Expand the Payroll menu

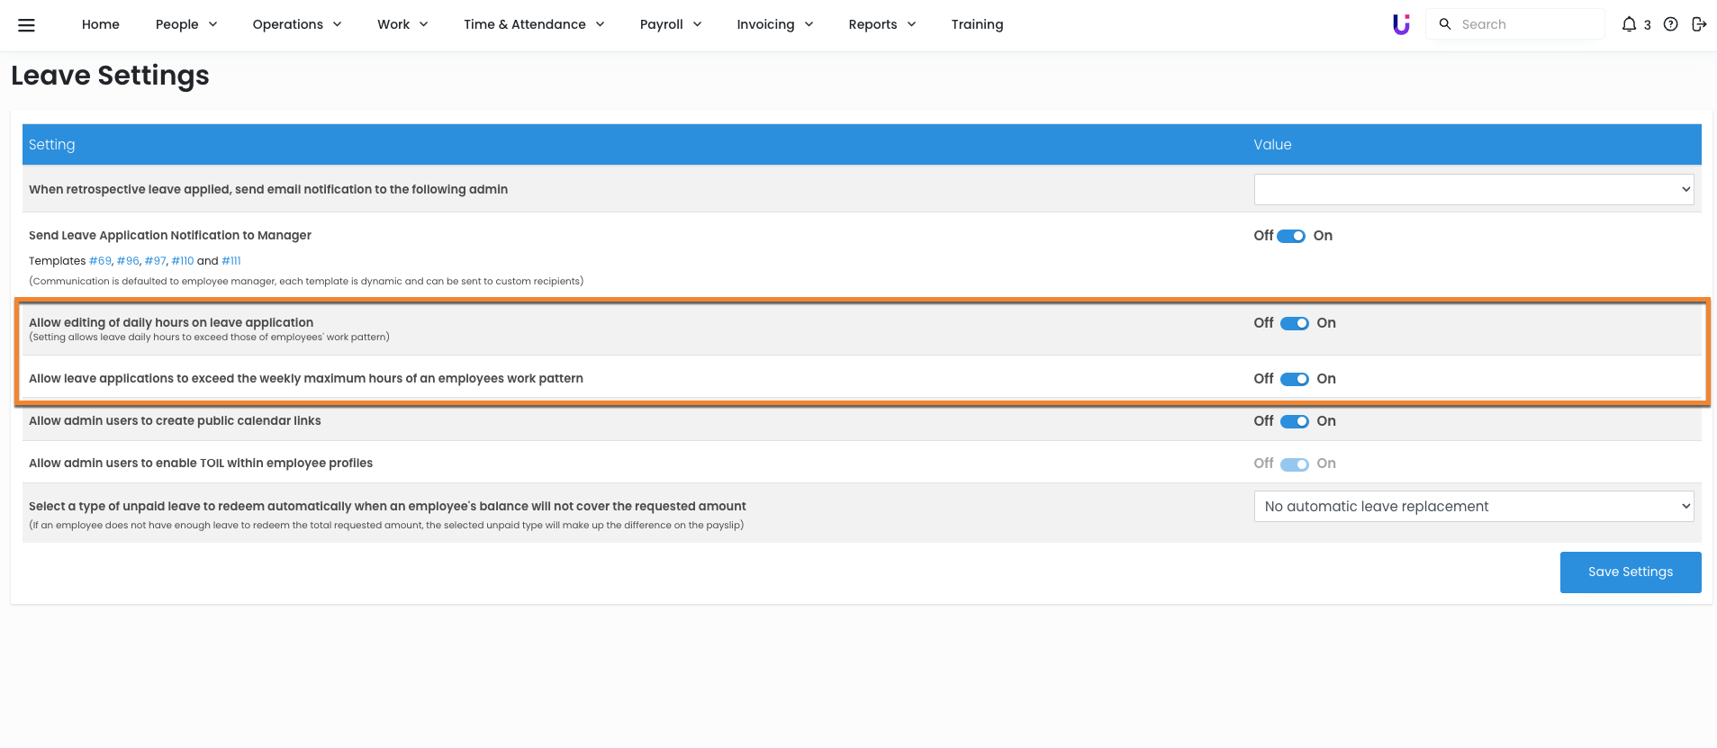click(x=670, y=24)
